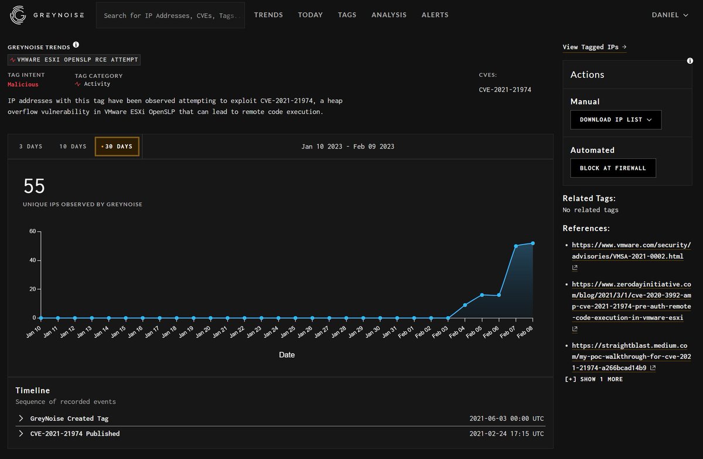Open the VMware VMSA-2021-0002 advisory link
Image resolution: width=703 pixels, height=459 pixels.
coord(632,251)
